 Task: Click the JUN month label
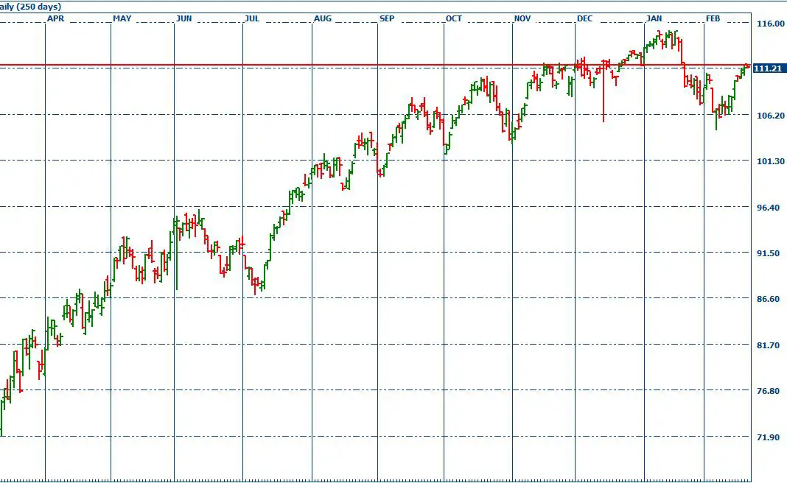click(x=184, y=18)
